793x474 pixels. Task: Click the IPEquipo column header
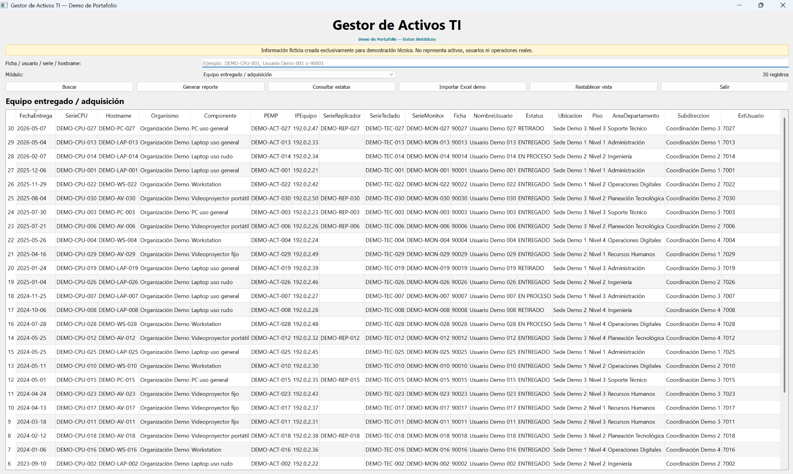(x=306, y=115)
